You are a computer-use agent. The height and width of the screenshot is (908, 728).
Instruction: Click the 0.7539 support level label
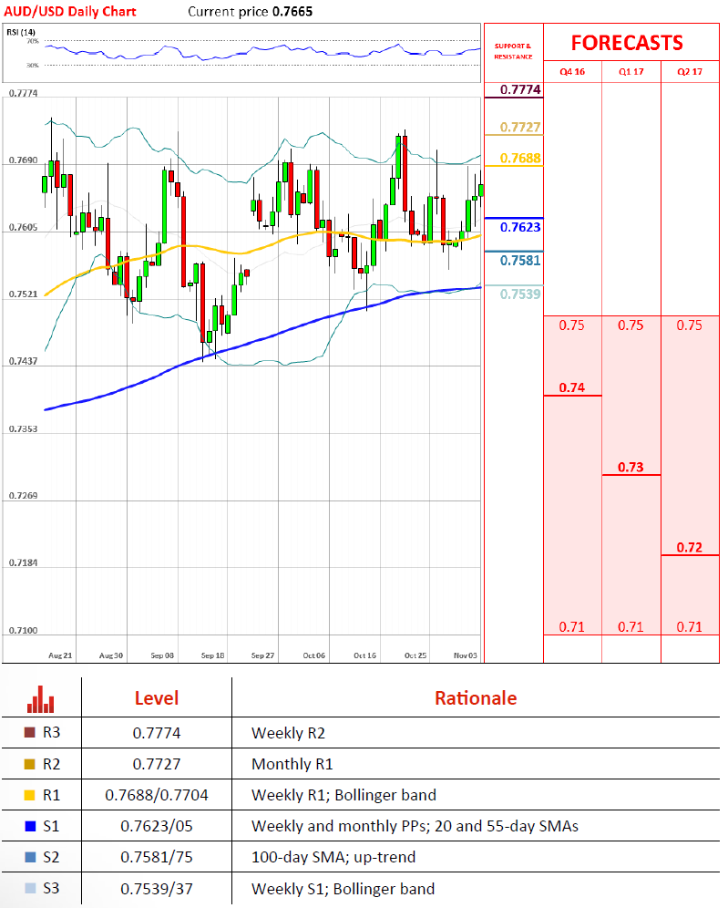tap(520, 294)
